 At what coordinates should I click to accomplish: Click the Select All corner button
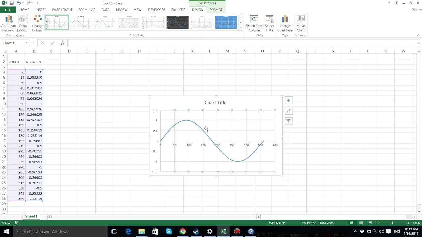point(4,51)
